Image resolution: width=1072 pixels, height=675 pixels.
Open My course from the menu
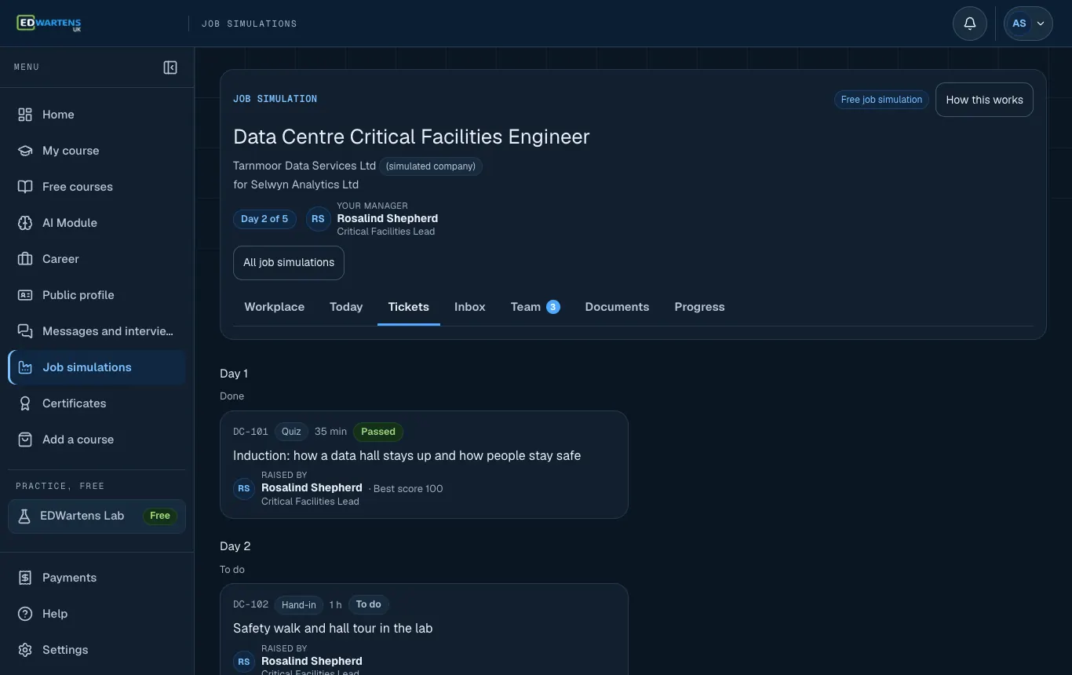(x=97, y=151)
